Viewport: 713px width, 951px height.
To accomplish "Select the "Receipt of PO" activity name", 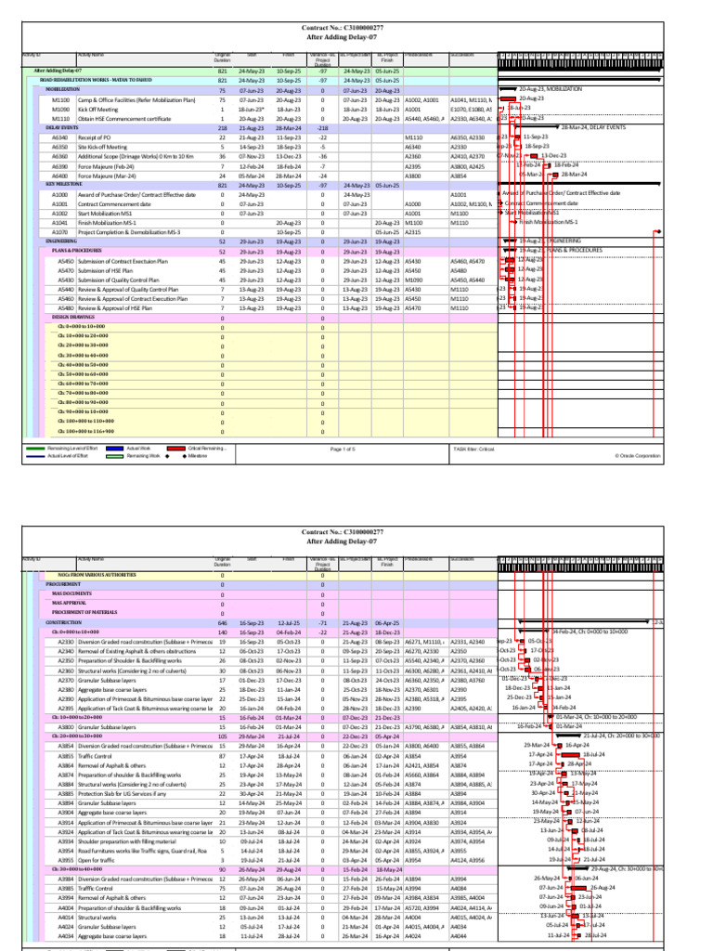I will pos(94,137).
